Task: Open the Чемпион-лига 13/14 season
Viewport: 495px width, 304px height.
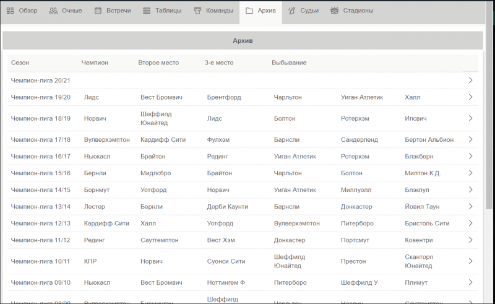Action: (x=40, y=207)
